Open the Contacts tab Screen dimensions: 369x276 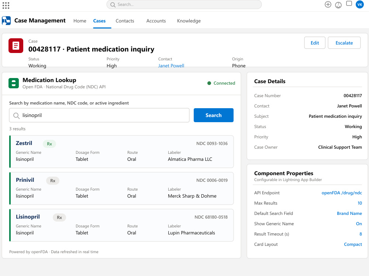(125, 21)
